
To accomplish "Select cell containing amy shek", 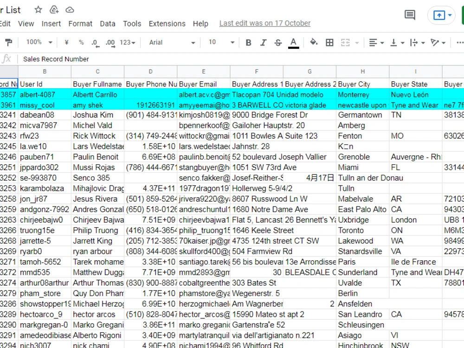I will [x=97, y=105].
